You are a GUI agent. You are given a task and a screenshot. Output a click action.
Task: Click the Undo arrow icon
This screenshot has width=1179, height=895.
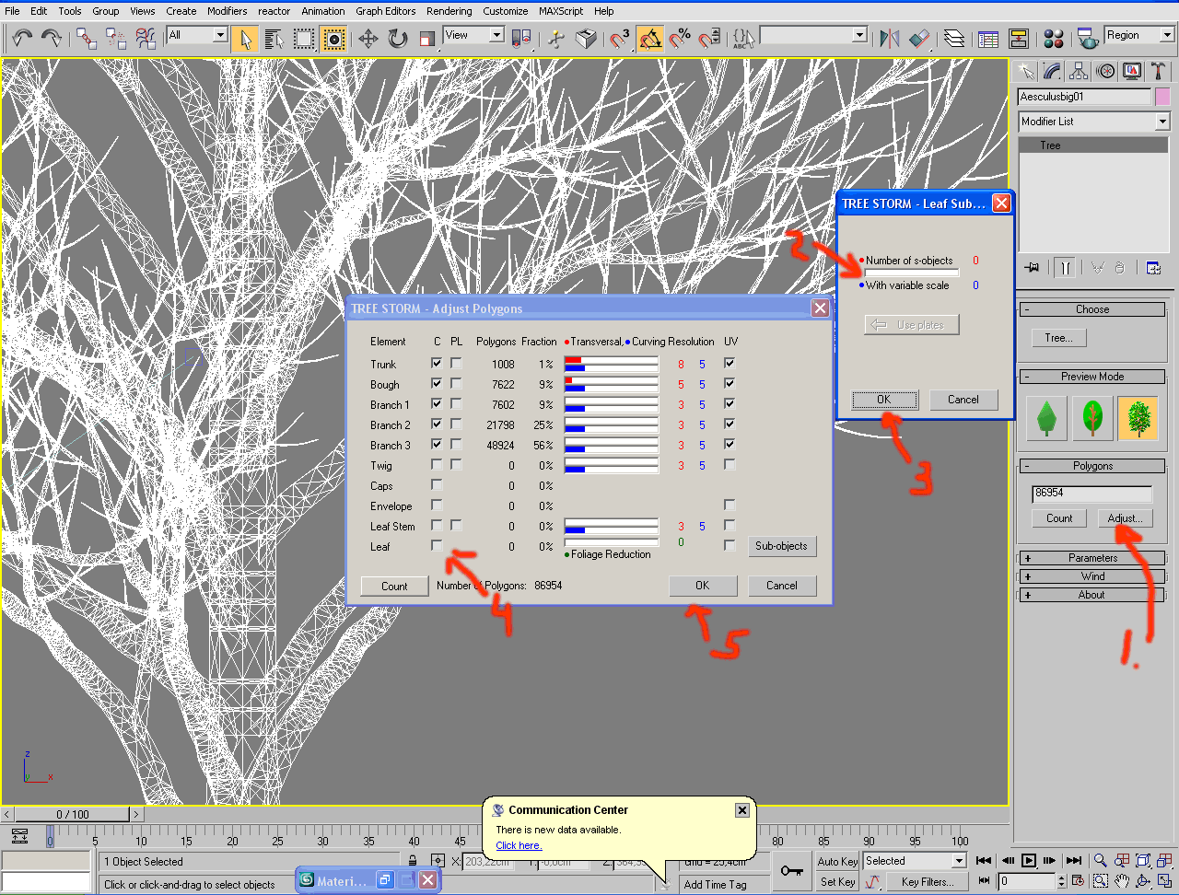pos(22,38)
